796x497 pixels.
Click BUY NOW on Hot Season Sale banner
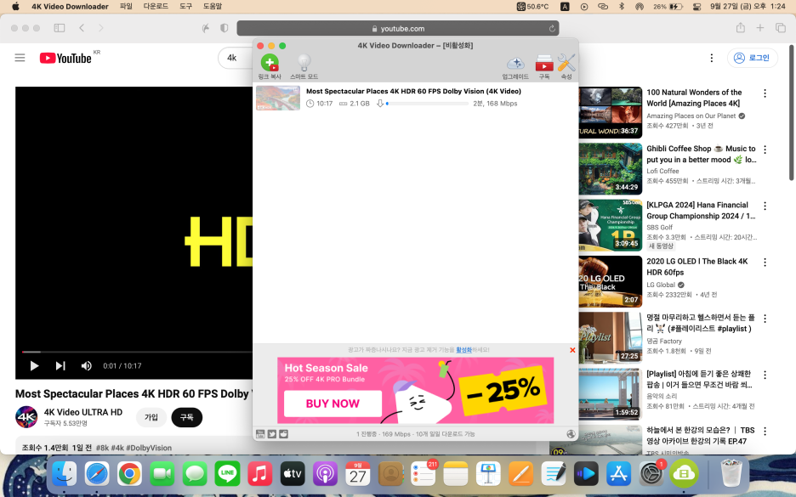(333, 404)
